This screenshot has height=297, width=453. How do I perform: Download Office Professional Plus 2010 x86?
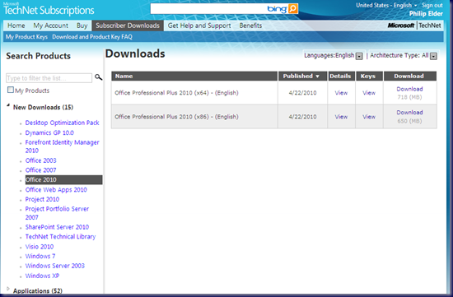click(409, 112)
